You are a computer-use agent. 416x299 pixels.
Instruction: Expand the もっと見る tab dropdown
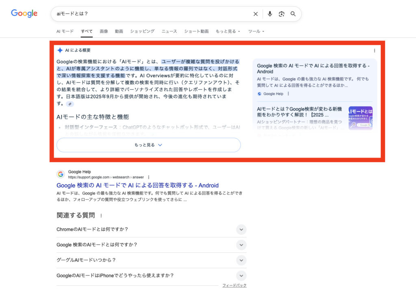(228, 31)
